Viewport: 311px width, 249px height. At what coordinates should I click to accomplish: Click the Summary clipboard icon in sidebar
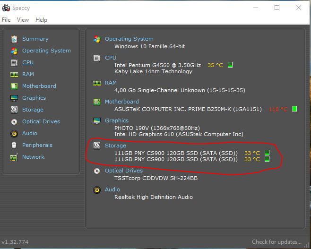point(14,39)
